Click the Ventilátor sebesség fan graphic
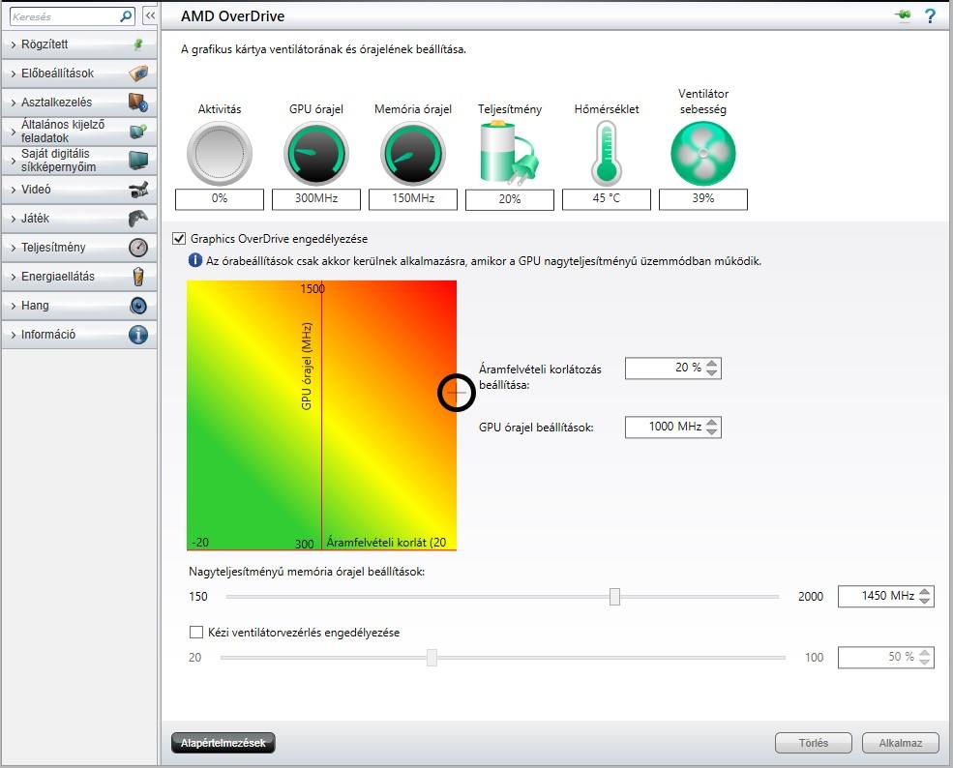 tap(703, 153)
